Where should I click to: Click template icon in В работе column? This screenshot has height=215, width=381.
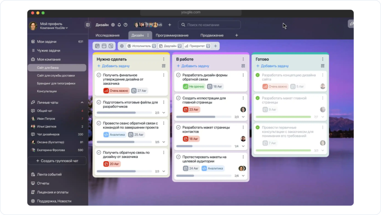tap(243, 66)
